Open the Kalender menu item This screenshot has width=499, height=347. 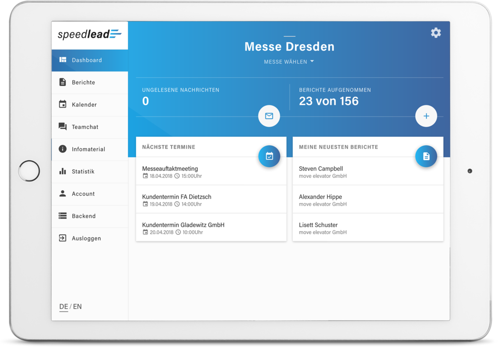point(90,105)
